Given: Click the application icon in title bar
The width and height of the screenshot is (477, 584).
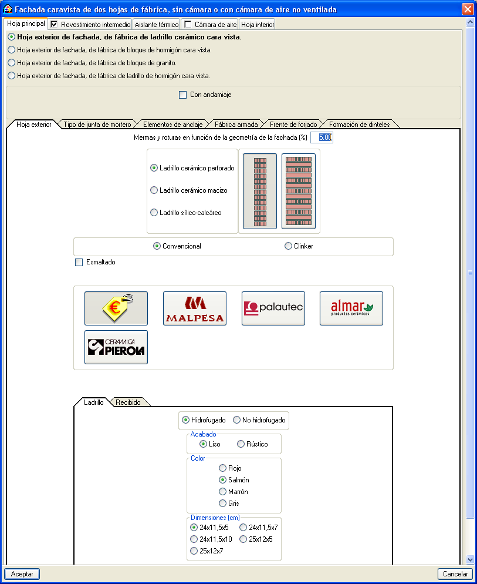Looking at the screenshot, I should [x=8, y=9].
